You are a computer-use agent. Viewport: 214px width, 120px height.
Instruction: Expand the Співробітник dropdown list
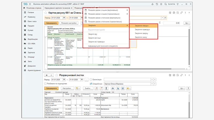point(152,83)
